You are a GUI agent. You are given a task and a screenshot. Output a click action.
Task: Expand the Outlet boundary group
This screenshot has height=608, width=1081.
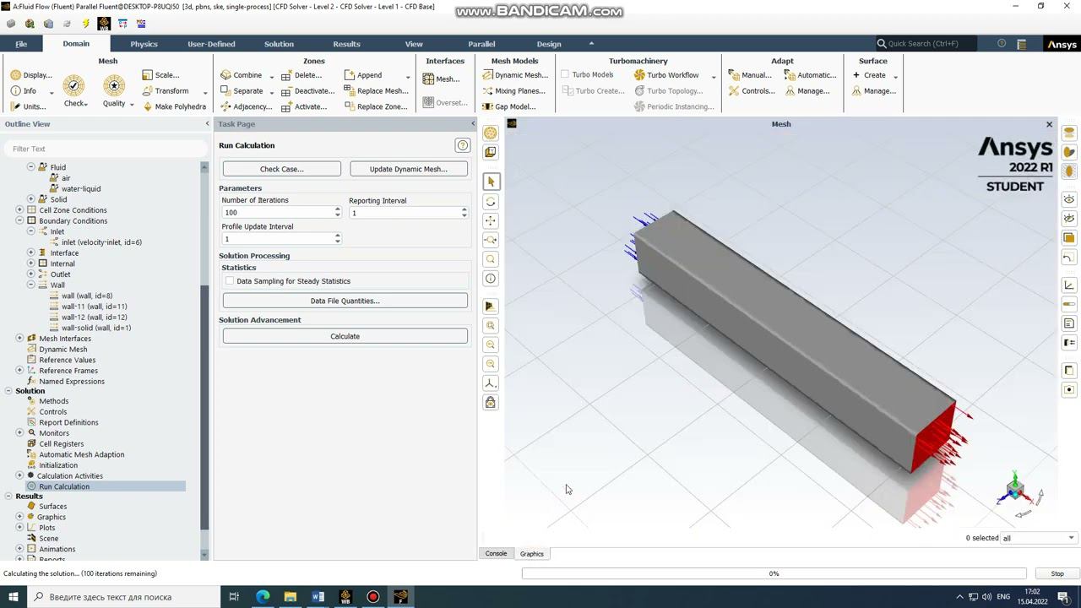click(31, 274)
